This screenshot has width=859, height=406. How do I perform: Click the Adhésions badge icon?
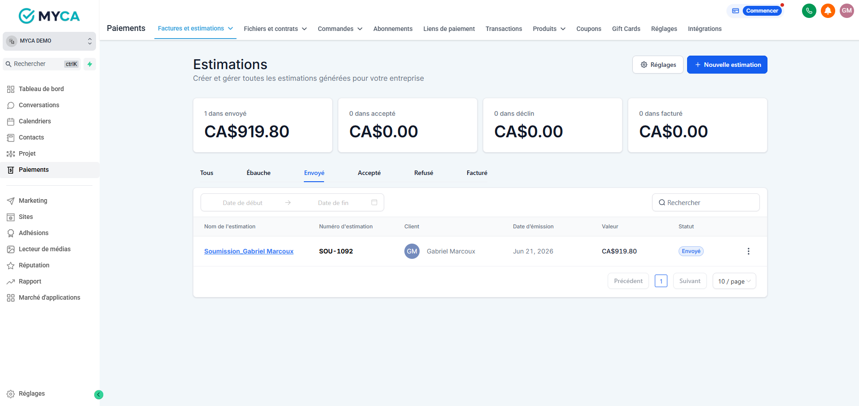(11, 233)
